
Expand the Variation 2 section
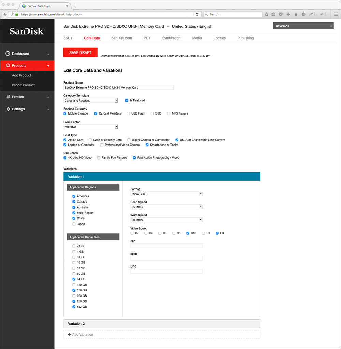coord(162,324)
